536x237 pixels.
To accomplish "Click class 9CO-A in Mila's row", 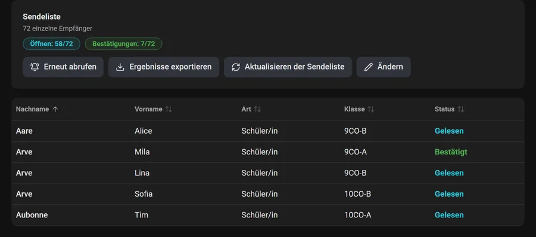I will [356, 152].
